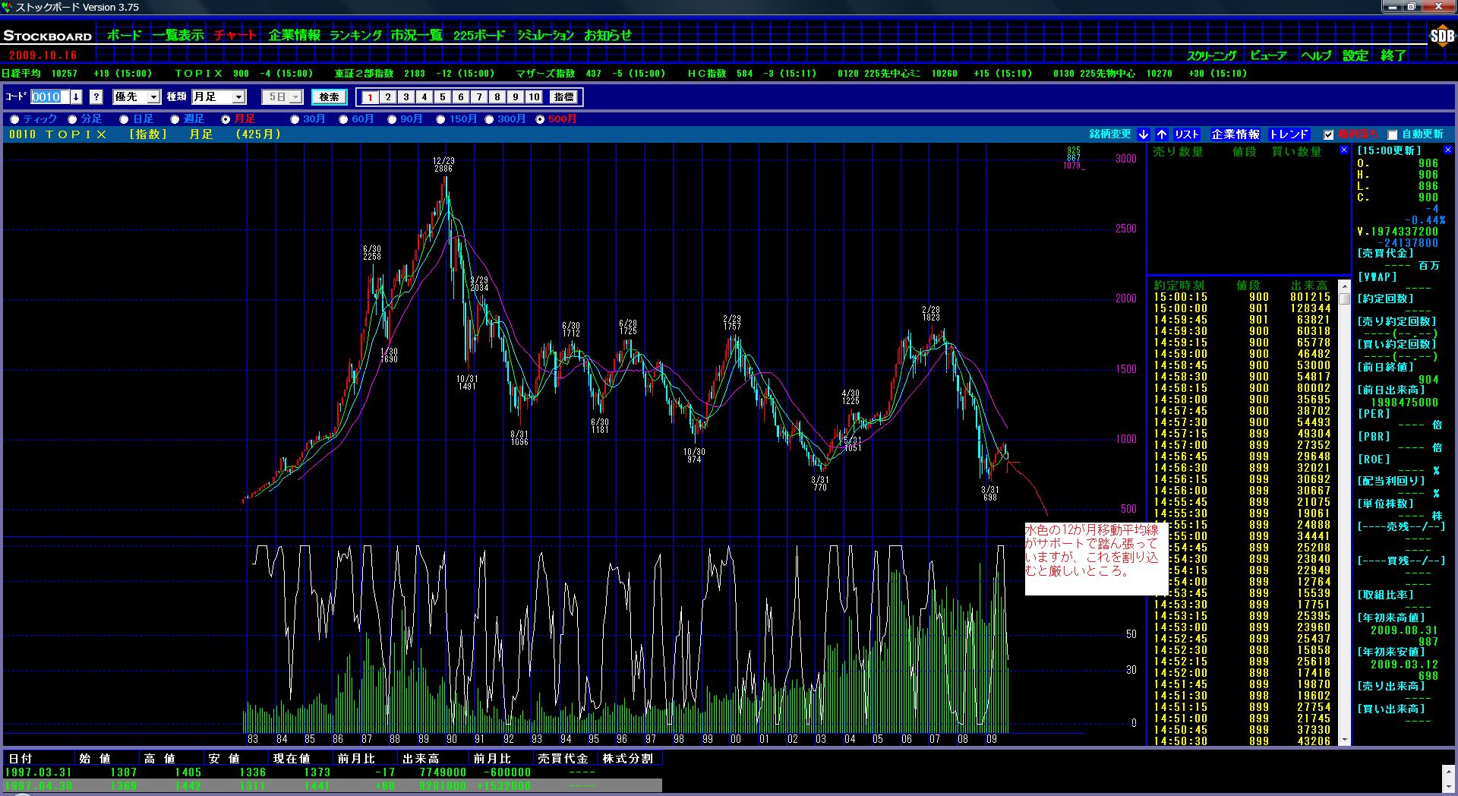This screenshot has height=796, width=1458.
Task: Select the 週足 weekly radio button
Action: (175, 119)
